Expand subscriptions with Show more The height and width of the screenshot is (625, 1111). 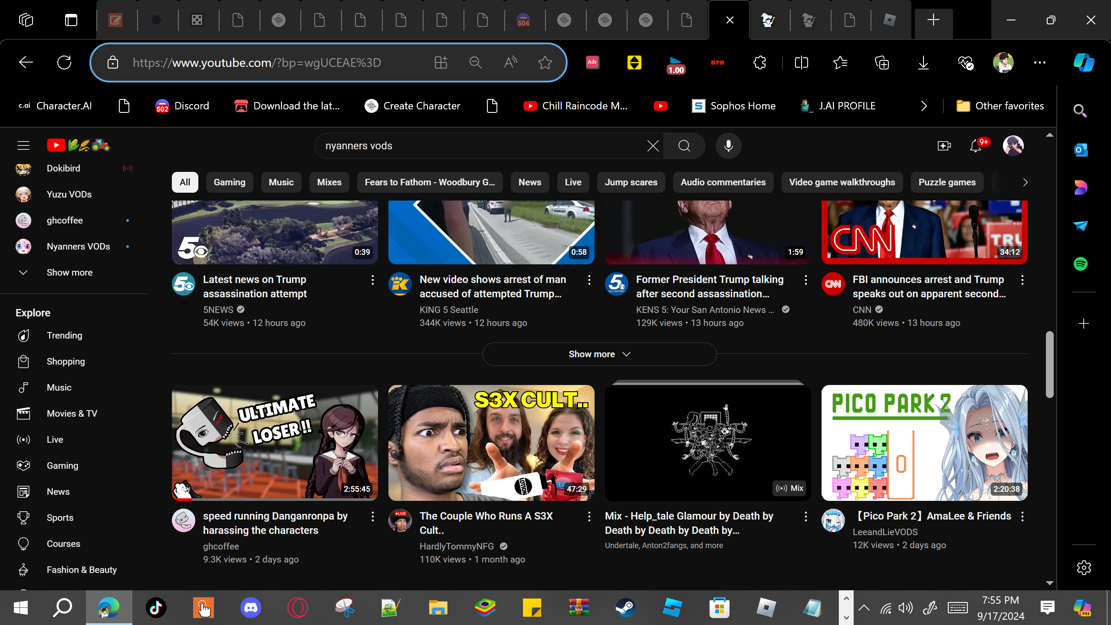coord(69,273)
